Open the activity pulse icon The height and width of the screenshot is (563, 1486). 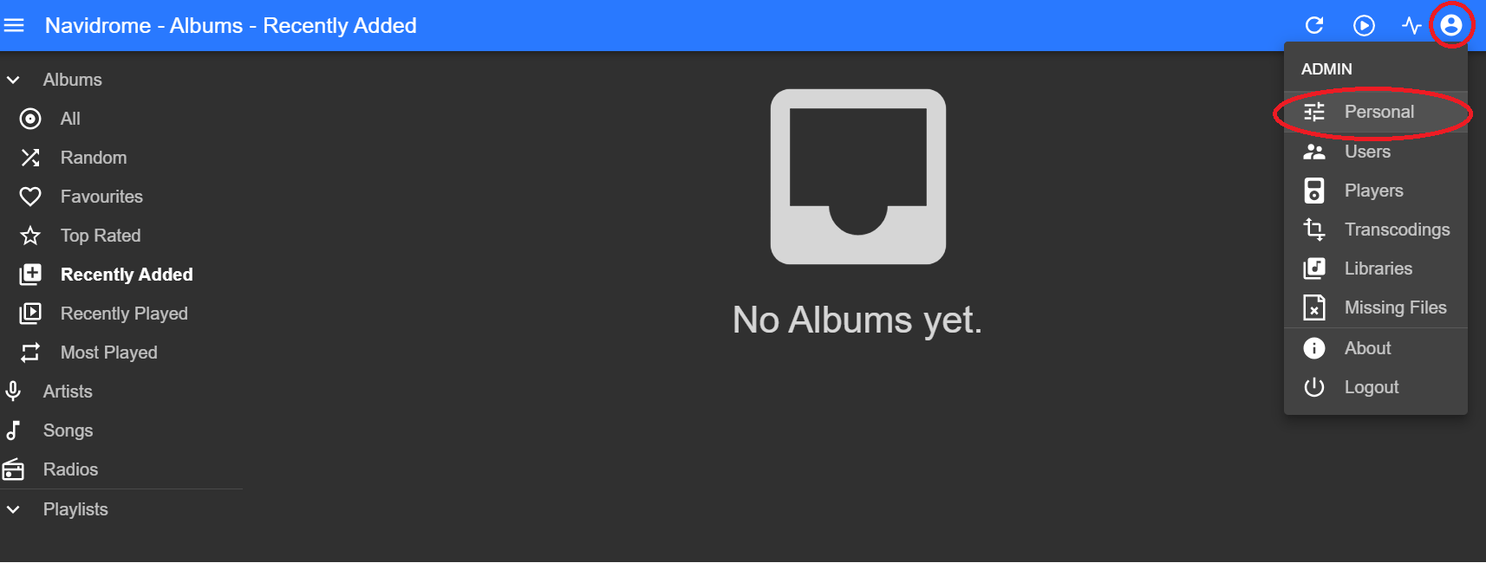[x=1411, y=25]
